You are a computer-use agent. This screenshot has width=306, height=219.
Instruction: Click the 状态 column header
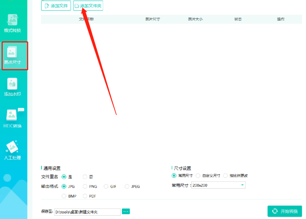tap(238, 19)
